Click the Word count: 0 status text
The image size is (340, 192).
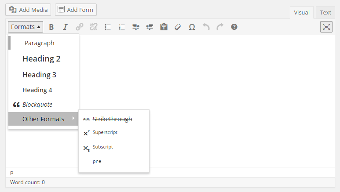[27, 182]
